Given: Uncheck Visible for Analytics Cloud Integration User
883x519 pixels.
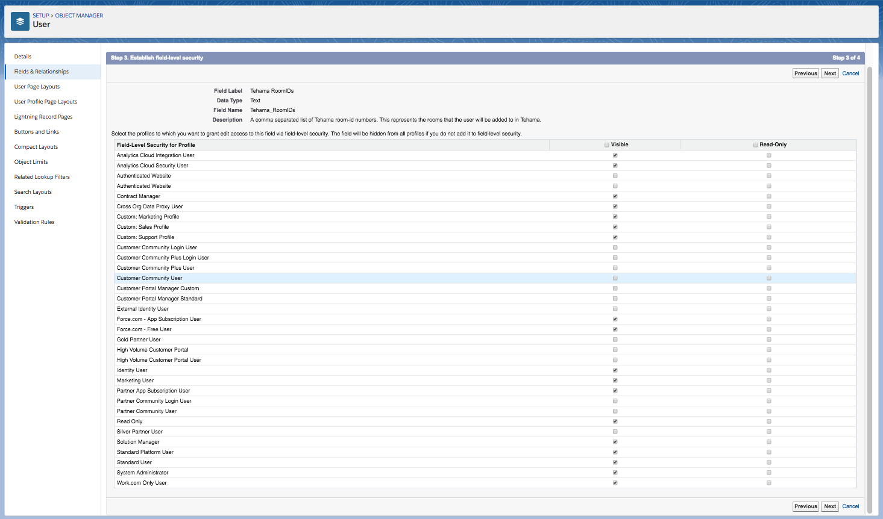Looking at the screenshot, I should (615, 155).
